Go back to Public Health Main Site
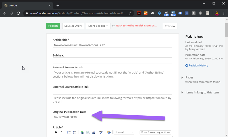 136,26
